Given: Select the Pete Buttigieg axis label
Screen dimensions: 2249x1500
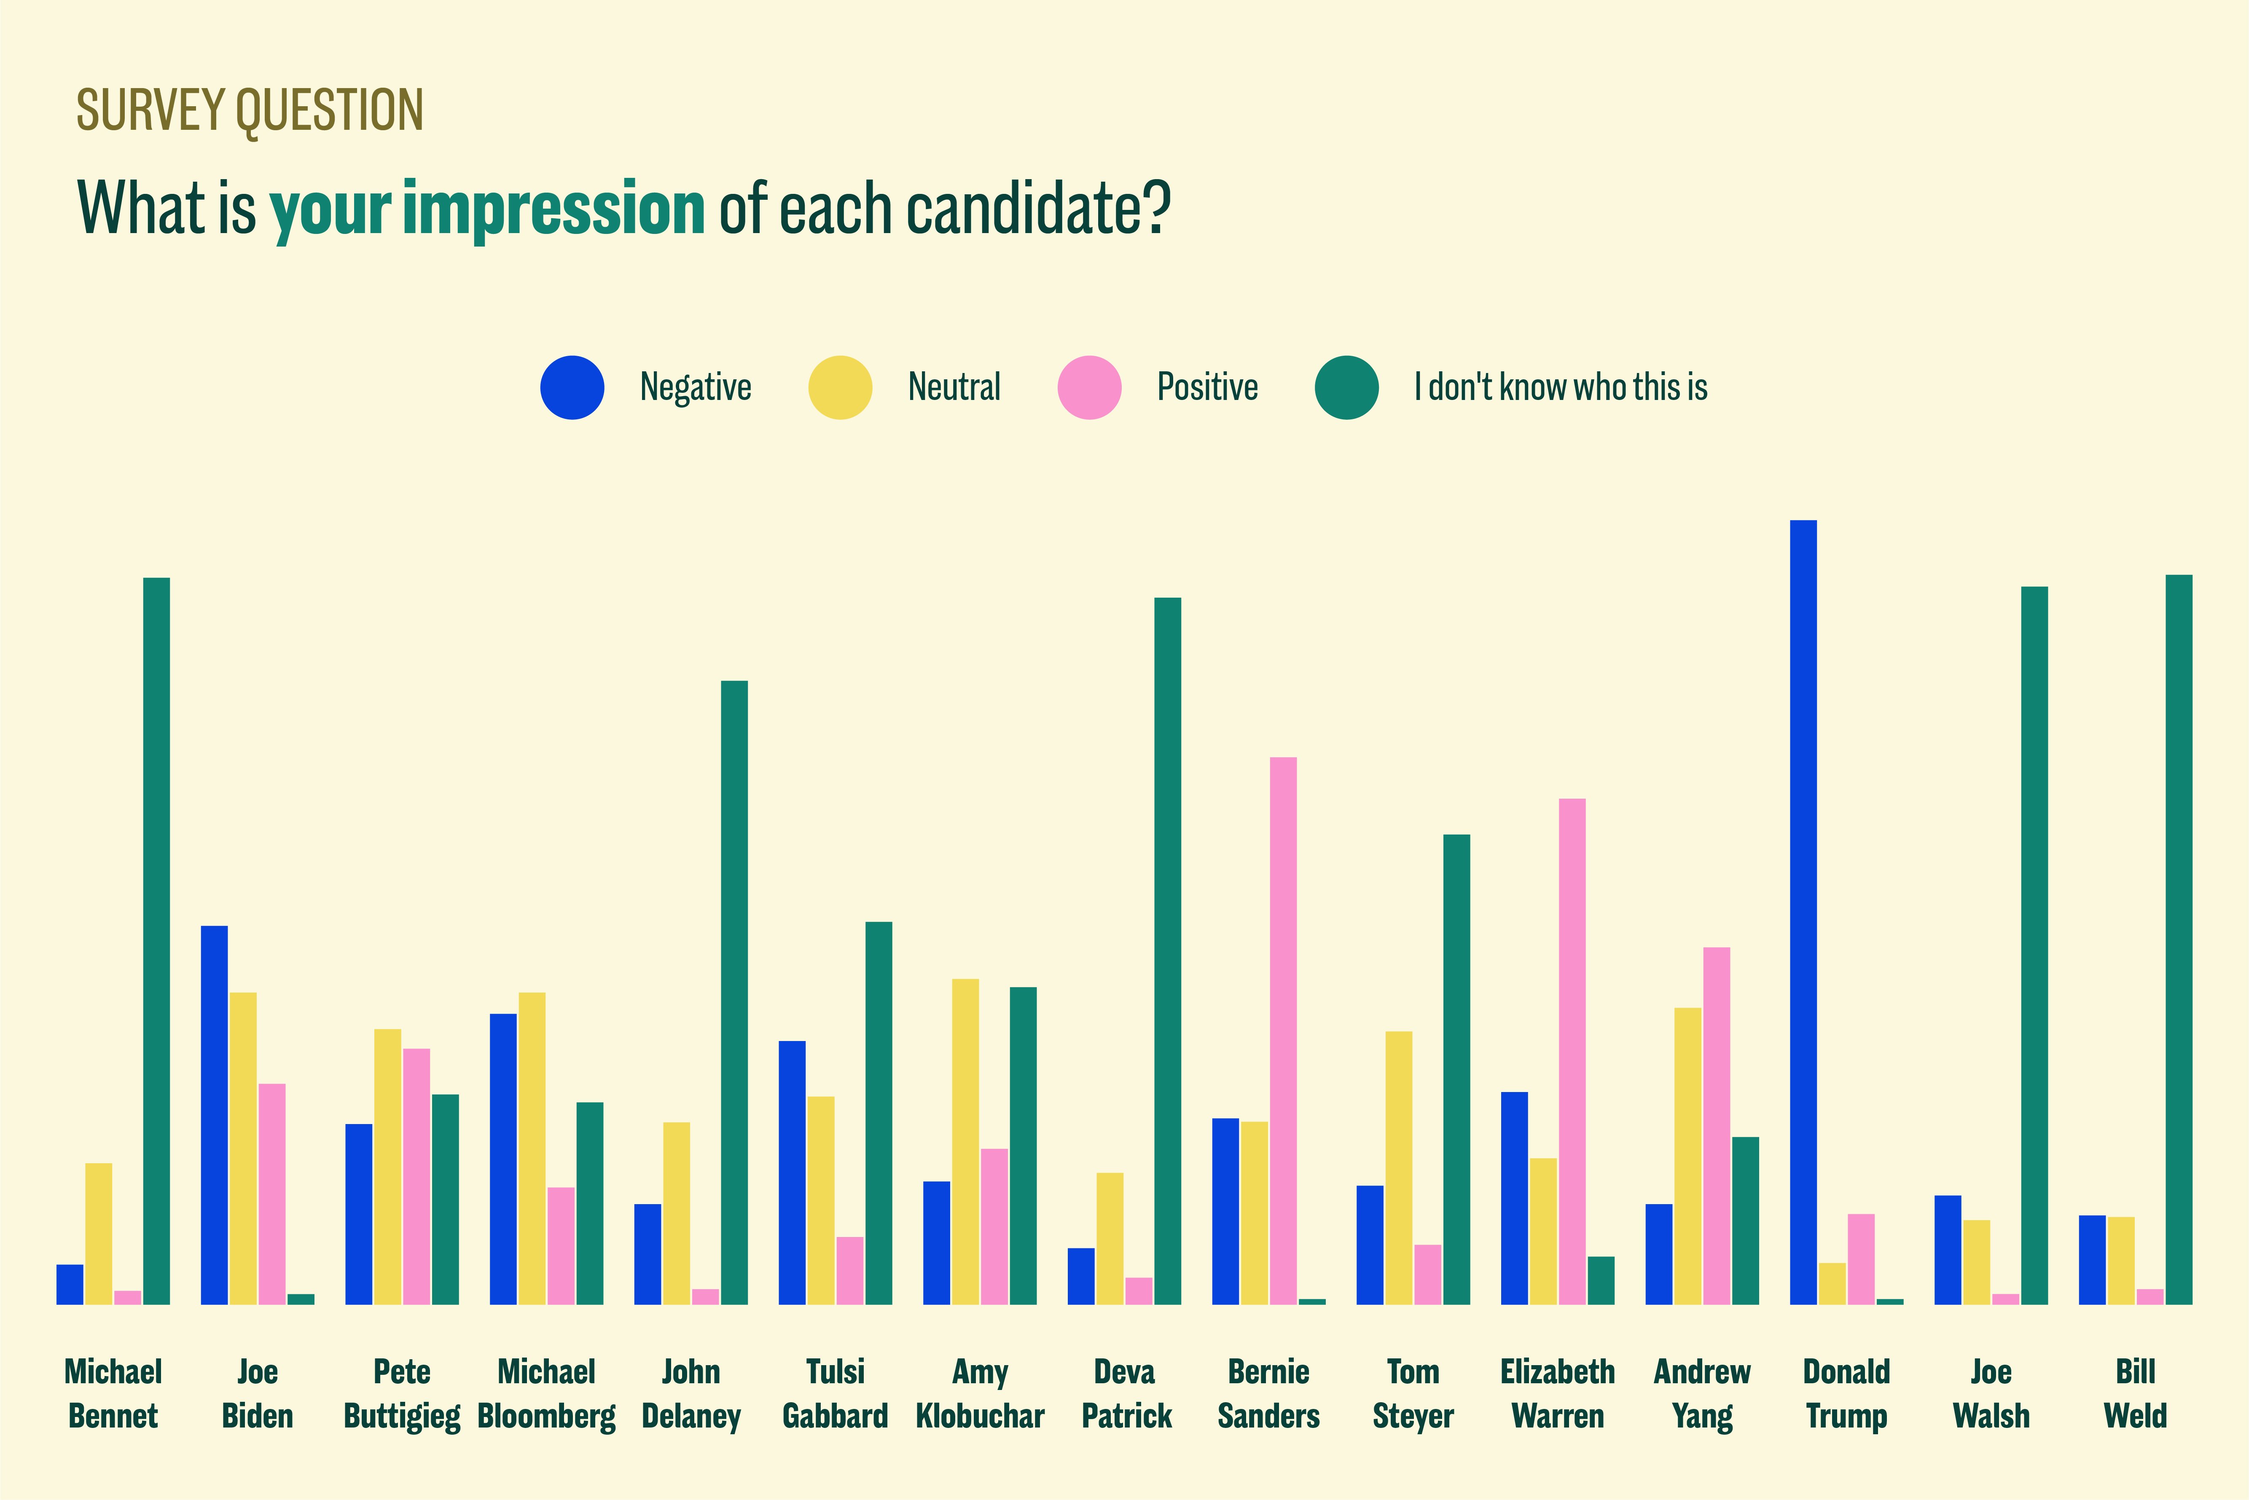Looking at the screenshot, I should (x=402, y=1393).
